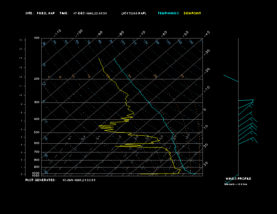This screenshot has width=277, height=214.
Task: Click the 10-JAN-1996 plot generation date
Action: 79,180
